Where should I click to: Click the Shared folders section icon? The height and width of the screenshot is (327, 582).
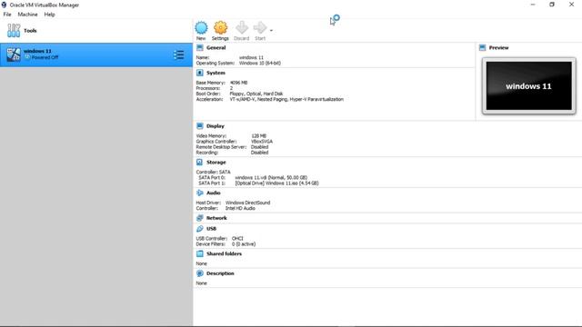pyautogui.click(x=200, y=253)
